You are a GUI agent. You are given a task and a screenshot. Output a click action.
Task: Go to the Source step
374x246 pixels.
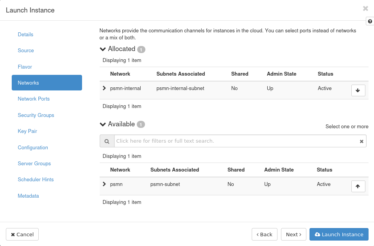coord(26,51)
